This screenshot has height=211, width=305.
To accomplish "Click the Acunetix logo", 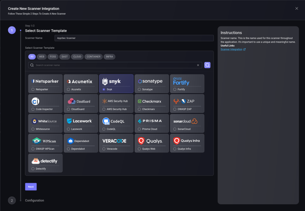I will click(80, 81).
